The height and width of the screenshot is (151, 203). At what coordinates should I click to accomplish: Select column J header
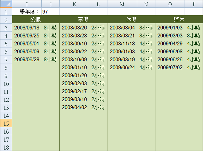pyautogui.click(x=50, y=4)
